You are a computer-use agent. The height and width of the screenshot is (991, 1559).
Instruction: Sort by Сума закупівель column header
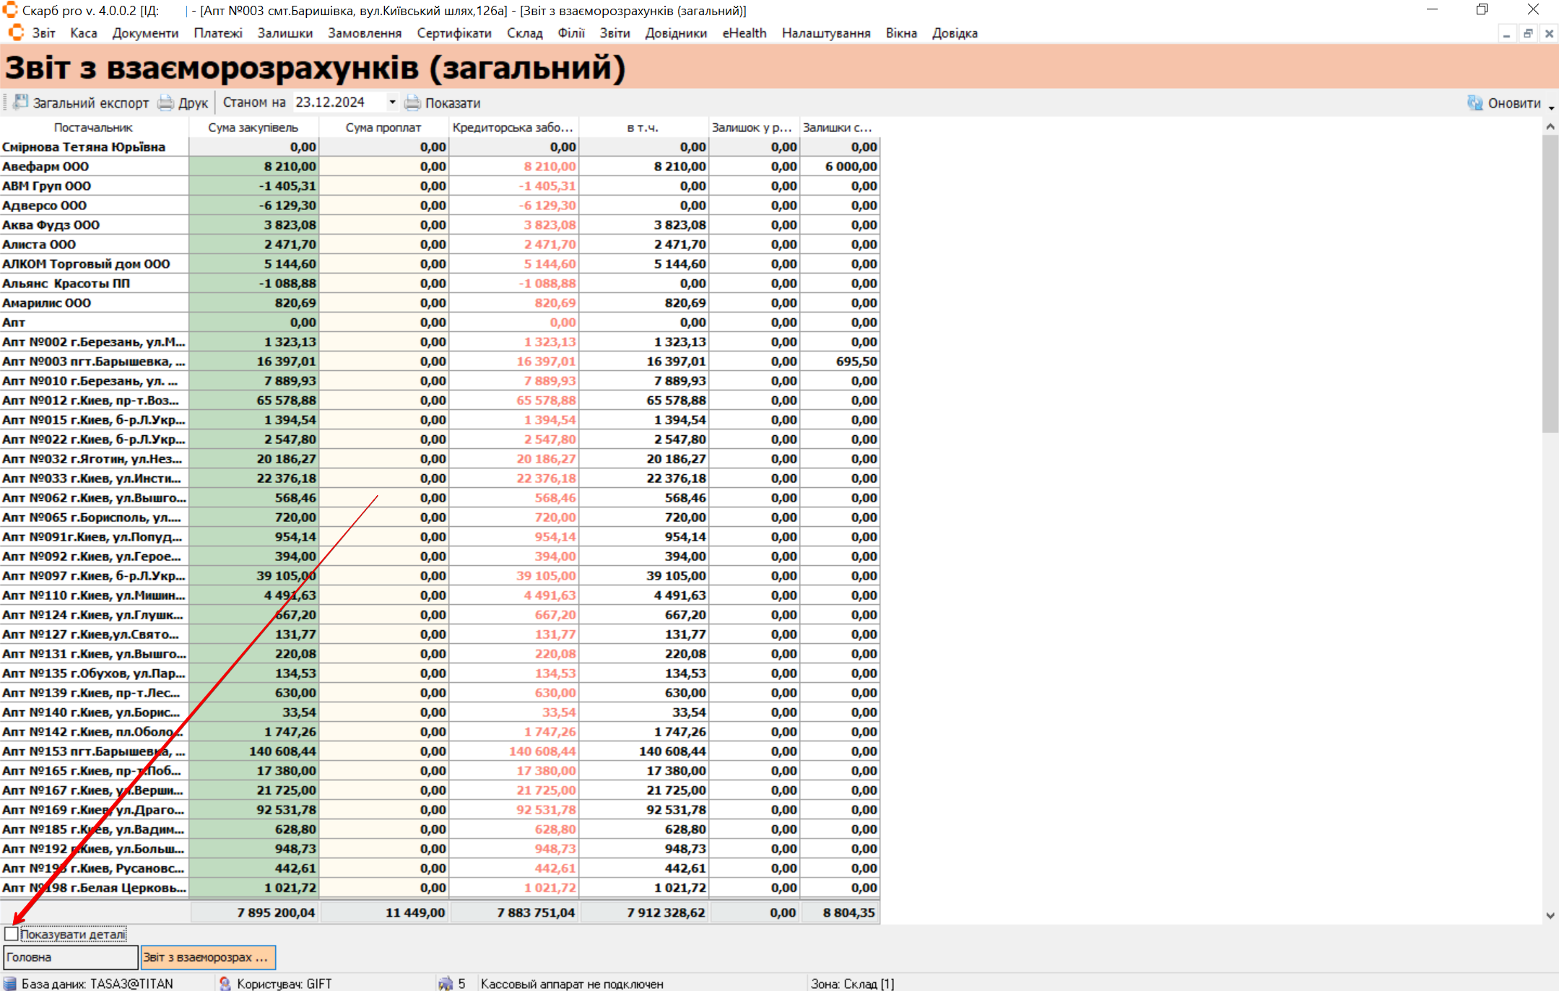click(x=253, y=127)
